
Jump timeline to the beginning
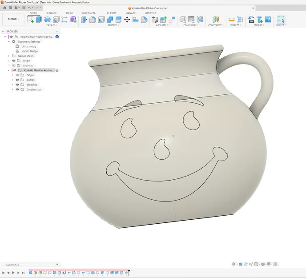coord(3,273)
